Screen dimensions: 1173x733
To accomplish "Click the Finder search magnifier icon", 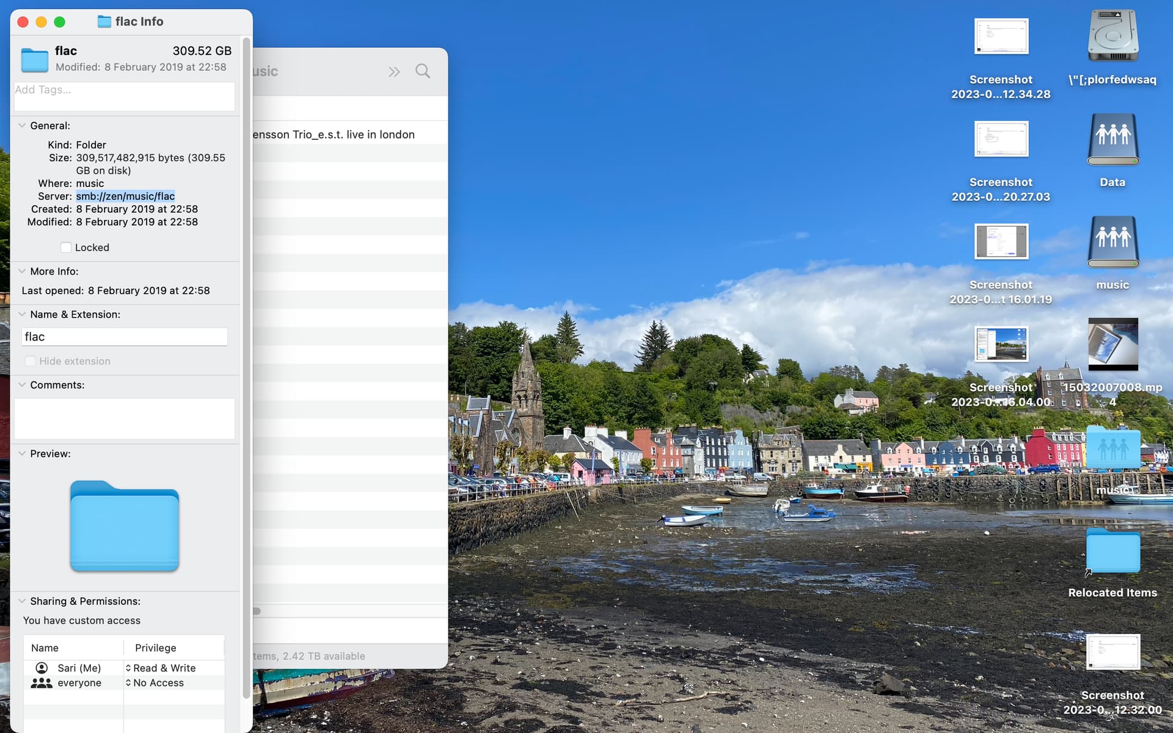I will [x=422, y=71].
